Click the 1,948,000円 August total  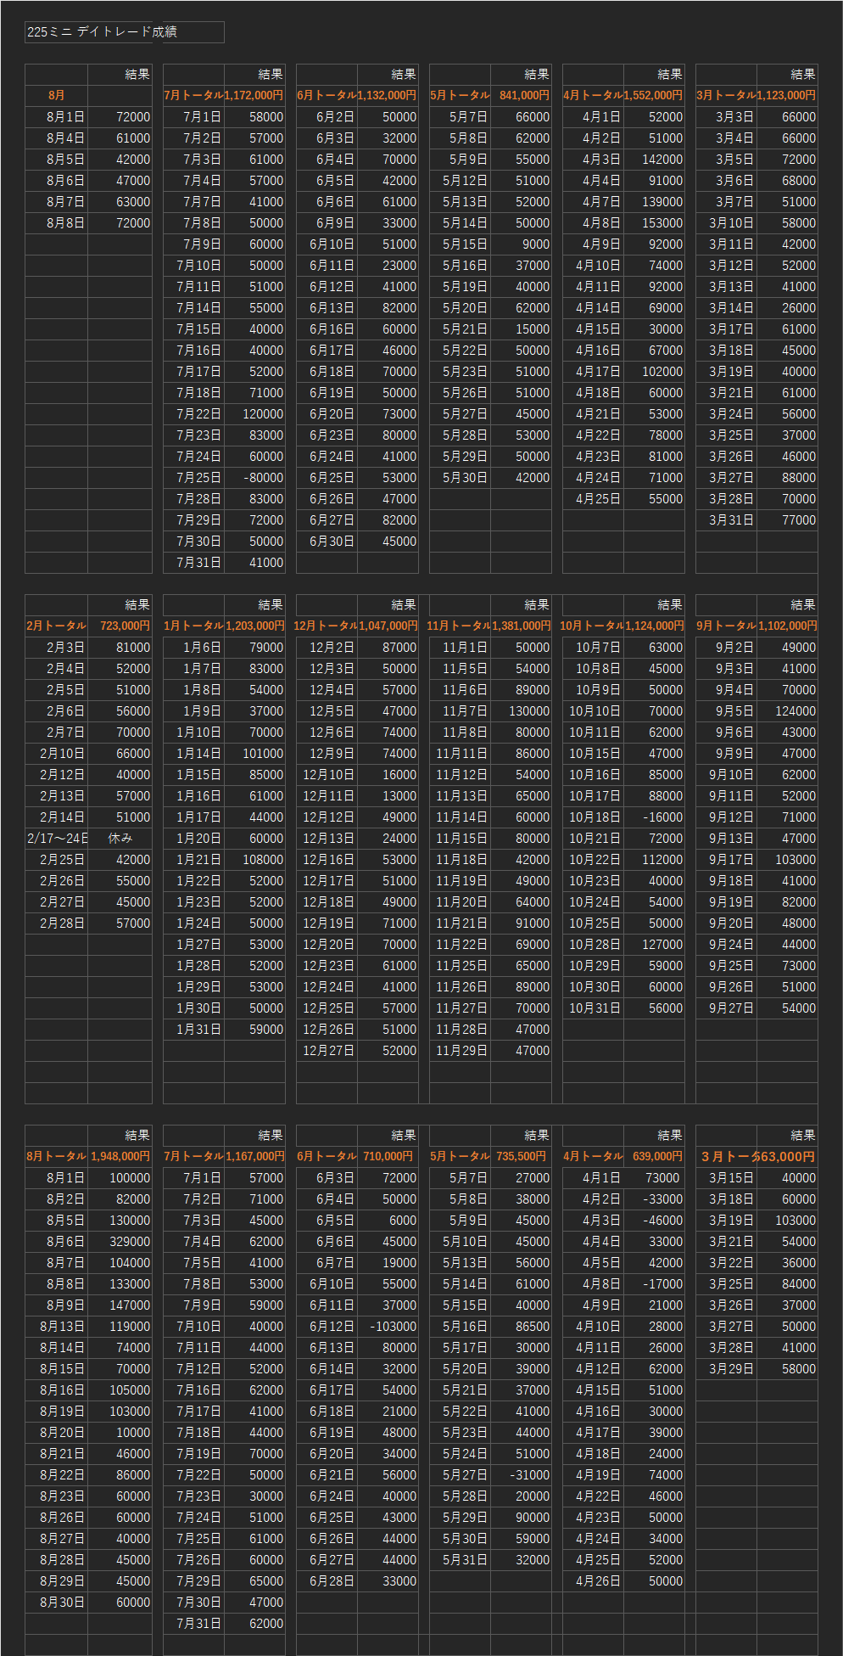click(x=120, y=1157)
